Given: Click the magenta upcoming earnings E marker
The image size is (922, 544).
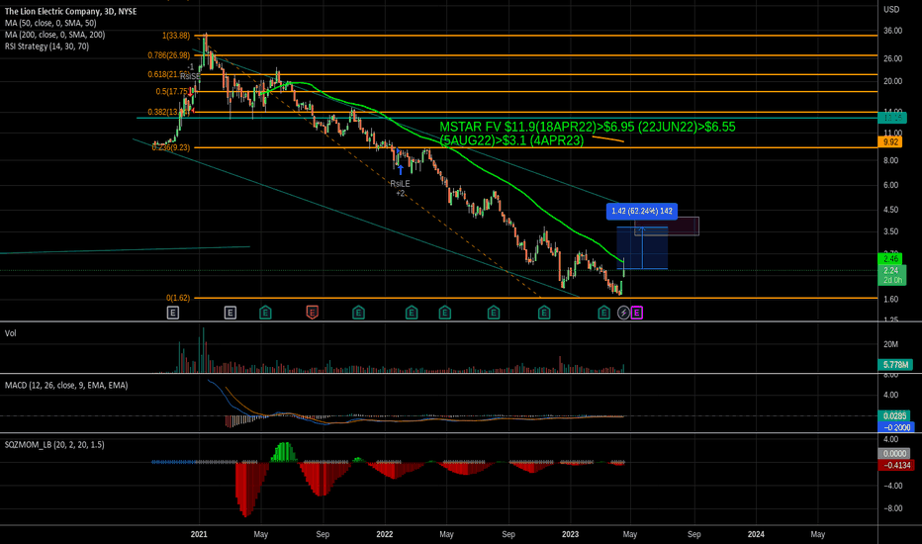Looking at the screenshot, I should 637,313.
